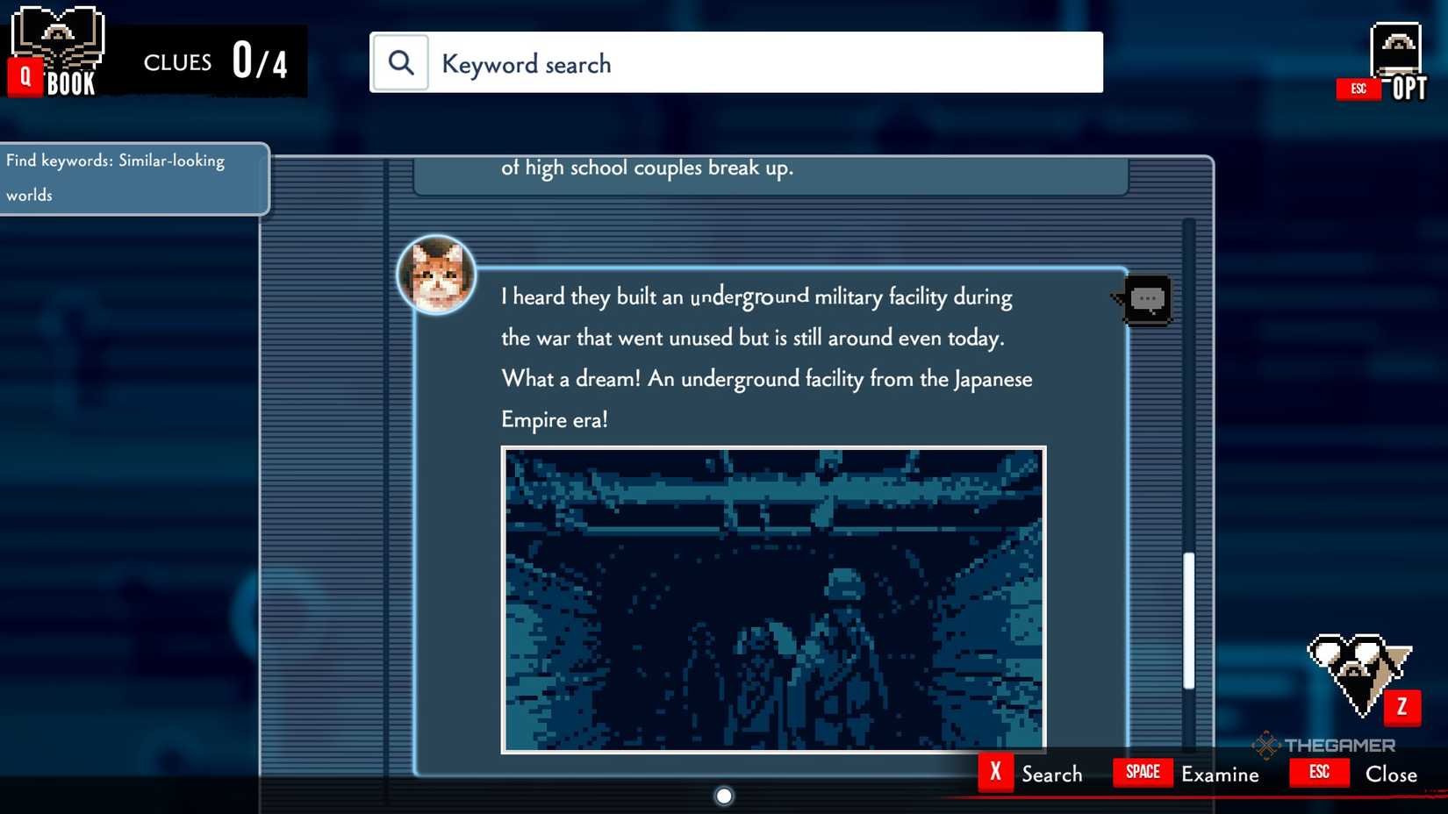
Task: Click the magnifying glass search icon
Action: click(x=401, y=63)
